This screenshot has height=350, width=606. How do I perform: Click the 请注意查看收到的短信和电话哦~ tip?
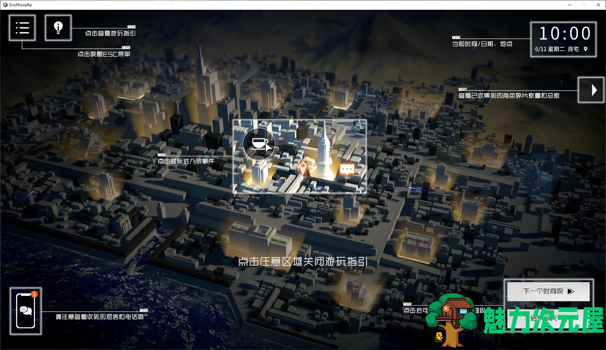102,317
